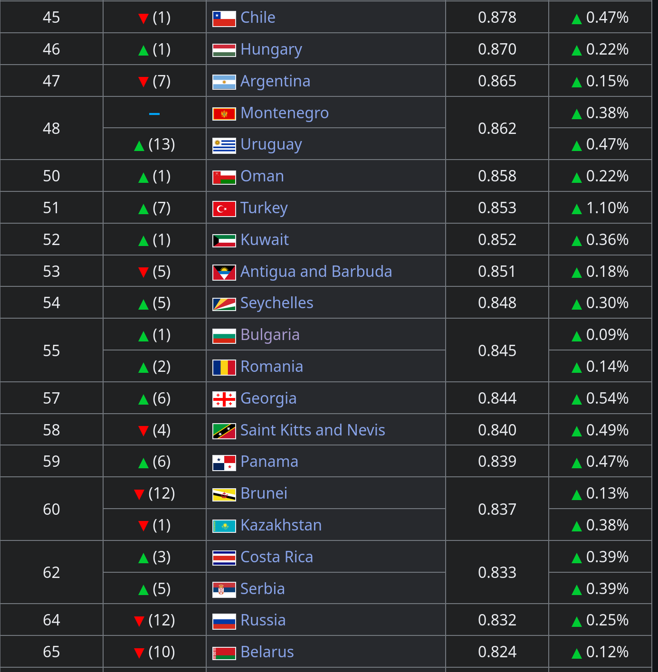Screen dimensions: 658x672
Task: Click the Serbia flag icon
Action: coord(224,590)
